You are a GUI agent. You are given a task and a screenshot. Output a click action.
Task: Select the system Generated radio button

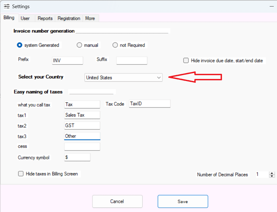coord(20,45)
